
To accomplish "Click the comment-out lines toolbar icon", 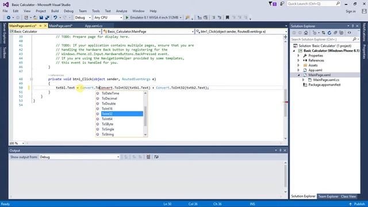I will (x=213, y=18).
